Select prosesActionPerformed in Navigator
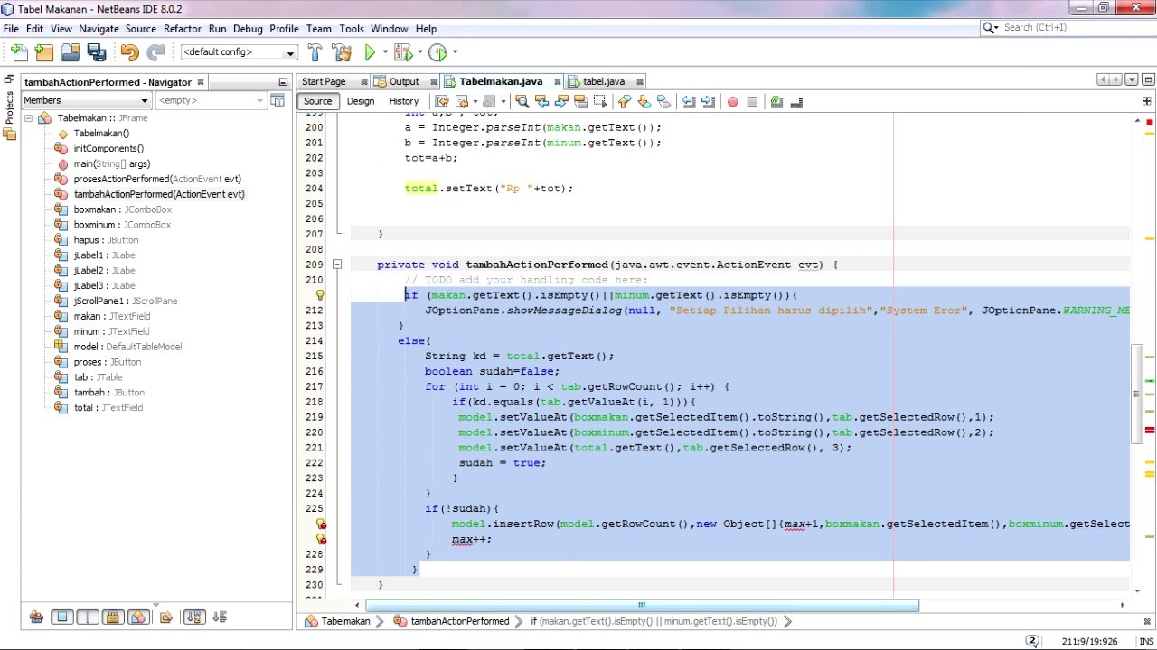 (157, 179)
